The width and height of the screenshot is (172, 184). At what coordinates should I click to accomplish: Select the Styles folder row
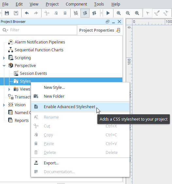(x=61, y=81)
